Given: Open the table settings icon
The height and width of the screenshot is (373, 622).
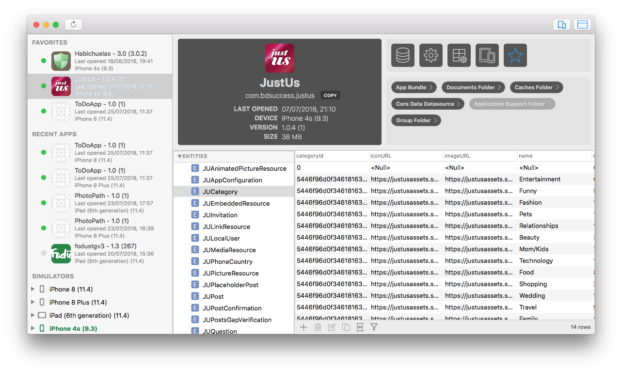Looking at the screenshot, I should [459, 55].
